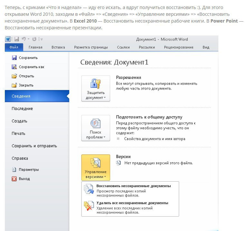Select Сохранить как in backstage menu

(x=28, y=67)
